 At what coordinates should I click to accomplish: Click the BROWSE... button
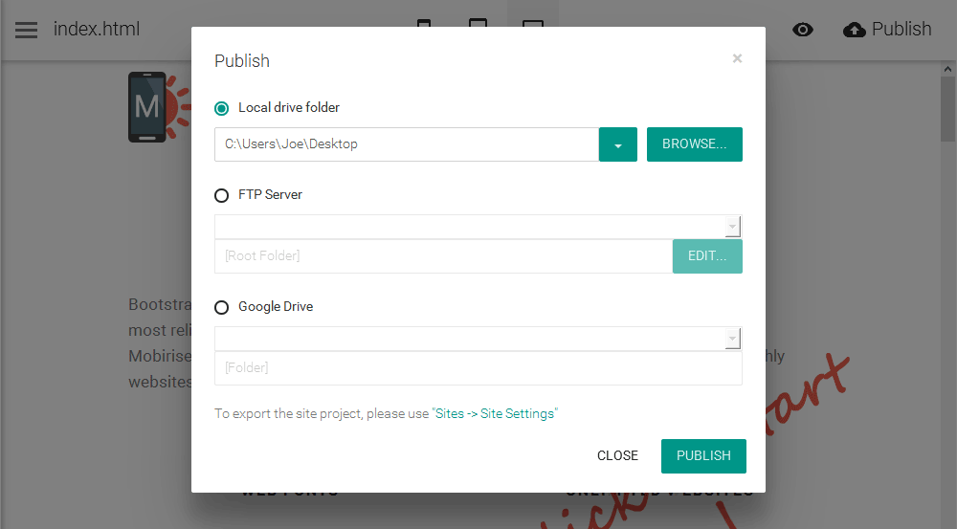[695, 144]
